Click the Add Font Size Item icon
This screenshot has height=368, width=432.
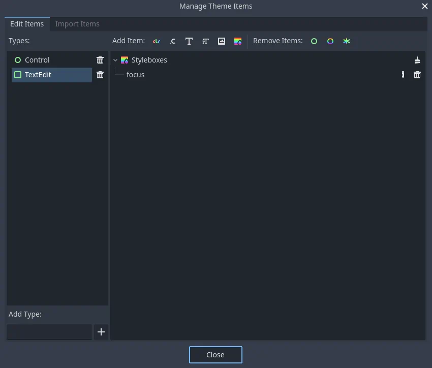[x=205, y=41]
